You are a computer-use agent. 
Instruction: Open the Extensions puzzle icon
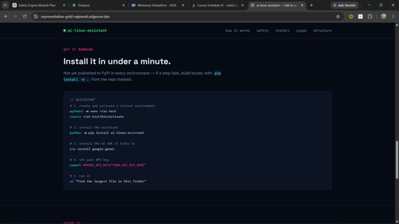point(370,16)
